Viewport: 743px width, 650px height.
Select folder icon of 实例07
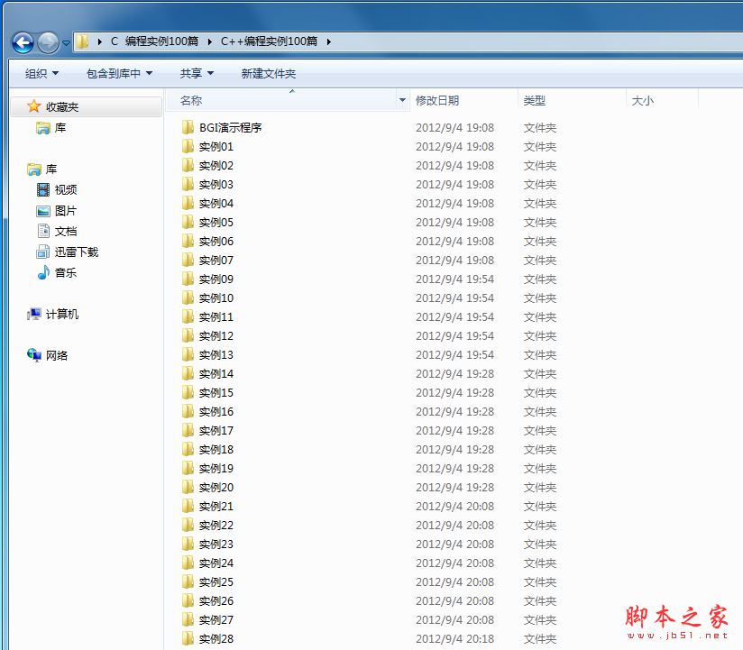point(188,260)
